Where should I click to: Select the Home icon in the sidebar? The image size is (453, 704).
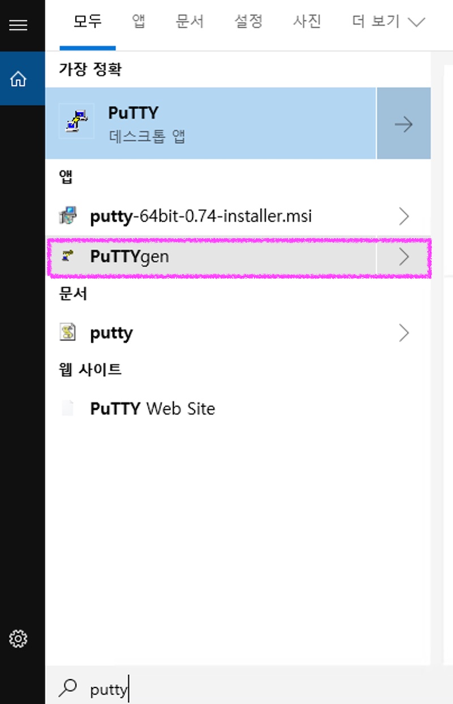click(x=19, y=79)
